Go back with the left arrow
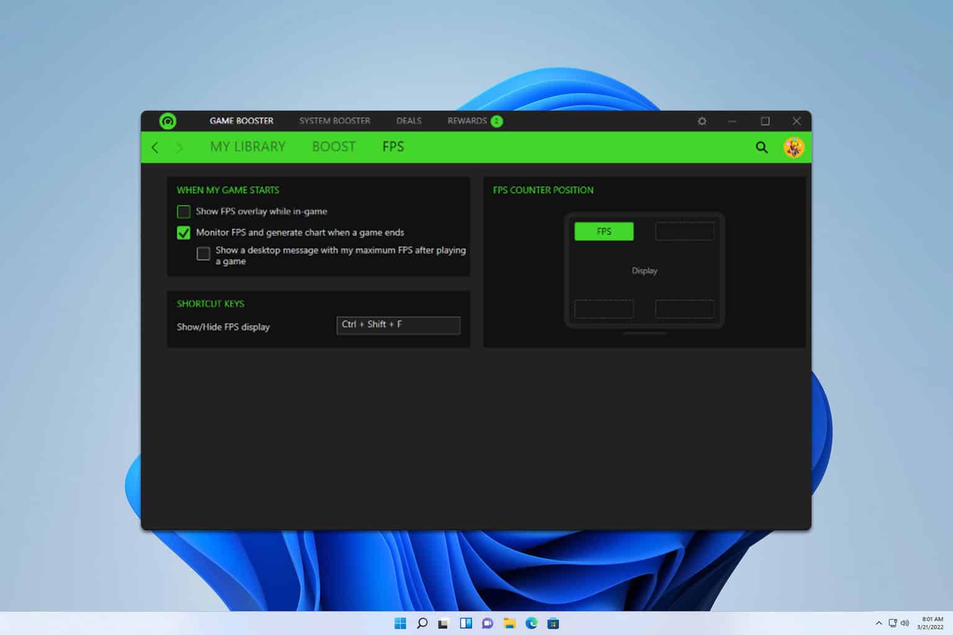This screenshot has height=635, width=953. [x=155, y=148]
